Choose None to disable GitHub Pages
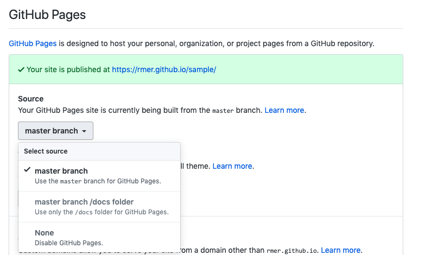Screen dimensions: 425x255 (99, 238)
